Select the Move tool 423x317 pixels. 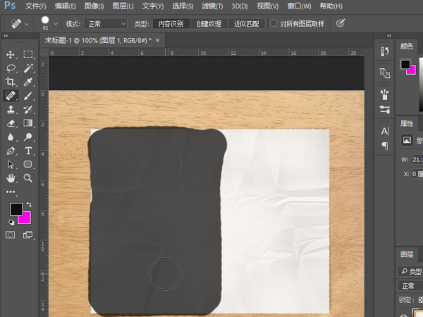11,54
